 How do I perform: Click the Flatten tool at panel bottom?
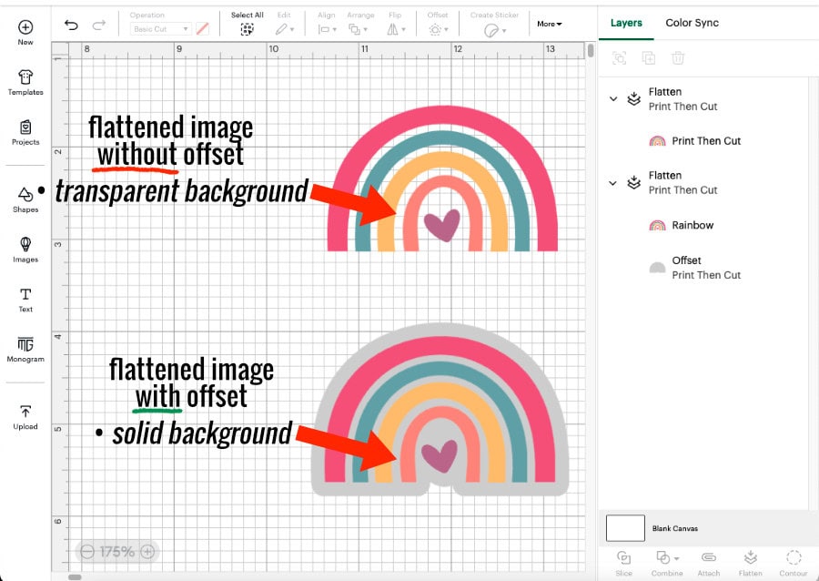(750, 563)
